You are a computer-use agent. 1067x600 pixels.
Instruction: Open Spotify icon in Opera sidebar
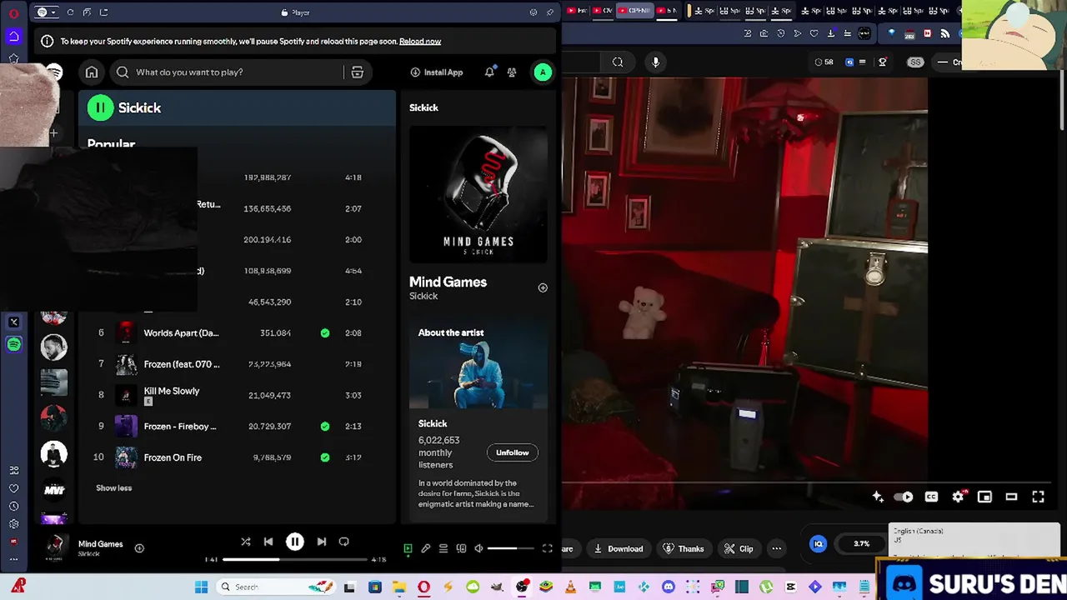[x=14, y=344]
